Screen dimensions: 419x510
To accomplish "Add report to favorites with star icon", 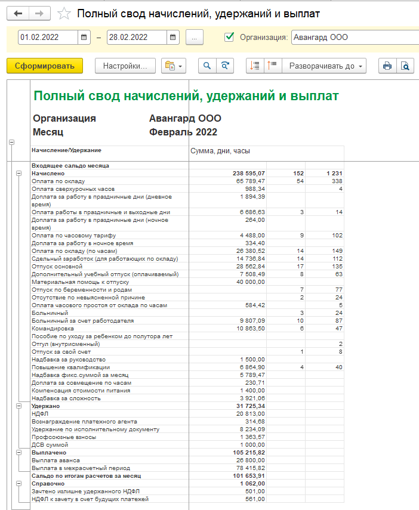I will coord(64,13).
